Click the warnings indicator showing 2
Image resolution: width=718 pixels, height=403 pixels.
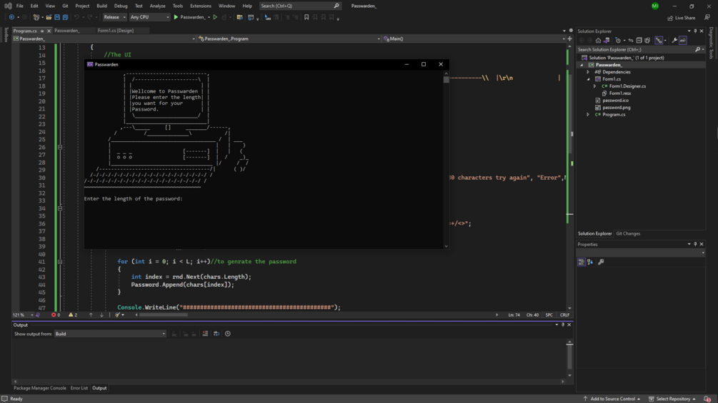pos(73,315)
